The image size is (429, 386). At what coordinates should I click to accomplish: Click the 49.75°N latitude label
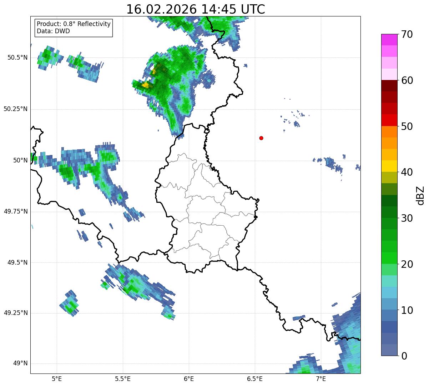click(x=16, y=211)
